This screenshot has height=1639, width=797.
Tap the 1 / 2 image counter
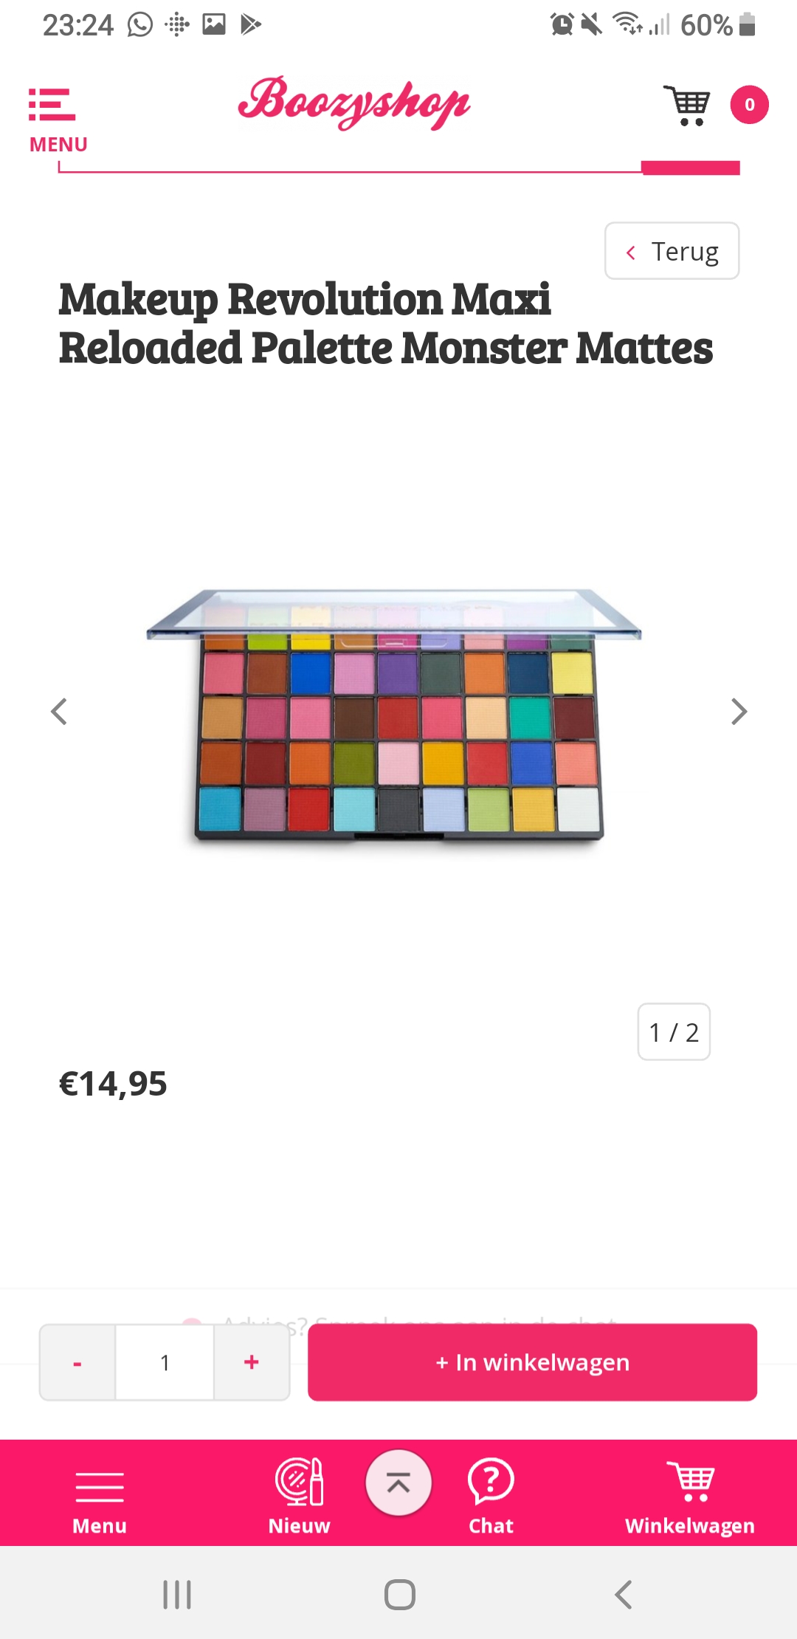tap(674, 1031)
